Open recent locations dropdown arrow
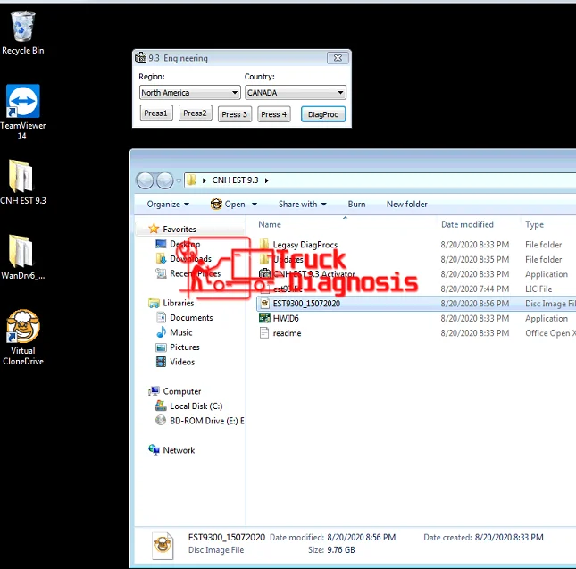576x569 pixels. (179, 180)
